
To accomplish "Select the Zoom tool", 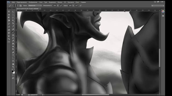I will tap(13, 67).
